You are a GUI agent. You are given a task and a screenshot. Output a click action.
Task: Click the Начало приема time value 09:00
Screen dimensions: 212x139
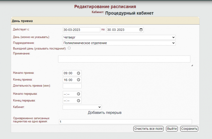pos(68,73)
